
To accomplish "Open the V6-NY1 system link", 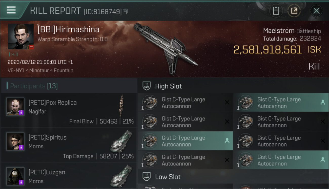I will point(16,70).
